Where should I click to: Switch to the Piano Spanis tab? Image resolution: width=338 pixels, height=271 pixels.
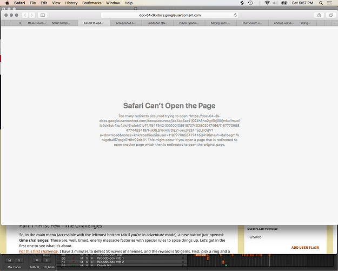point(189,23)
